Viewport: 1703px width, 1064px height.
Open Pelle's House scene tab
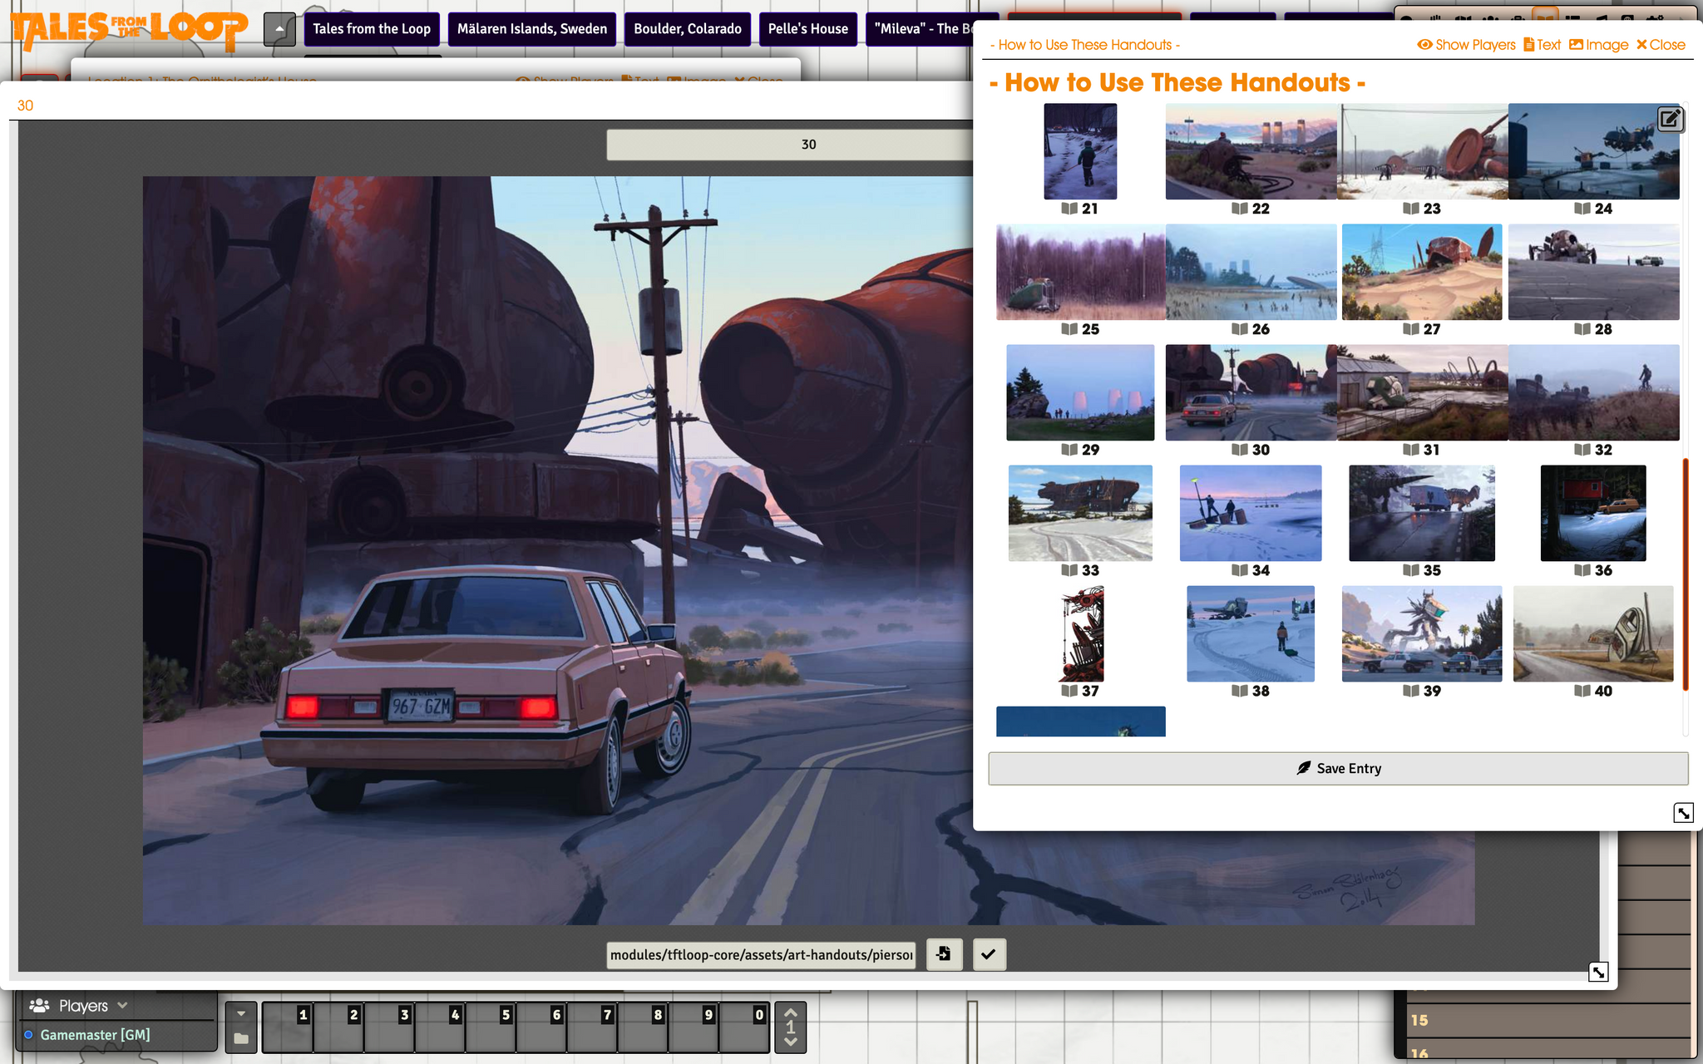point(807,29)
